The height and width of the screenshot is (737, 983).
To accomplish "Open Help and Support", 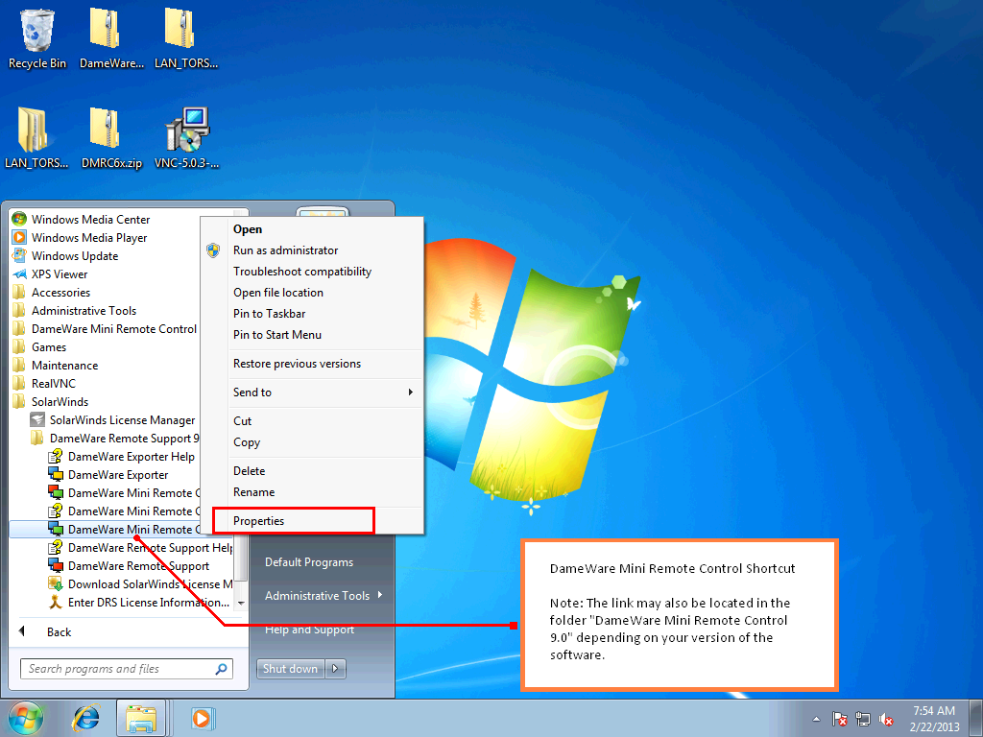I will 309,630.
